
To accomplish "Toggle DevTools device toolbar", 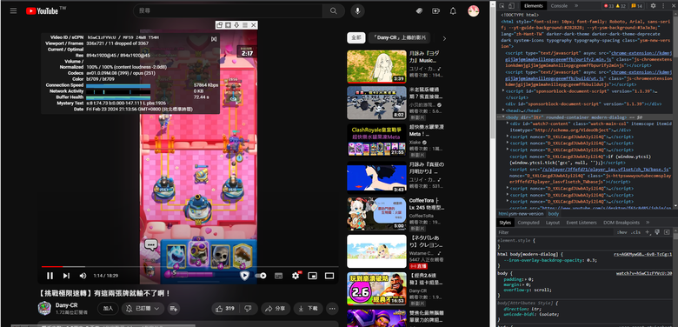I will [511, 5].
